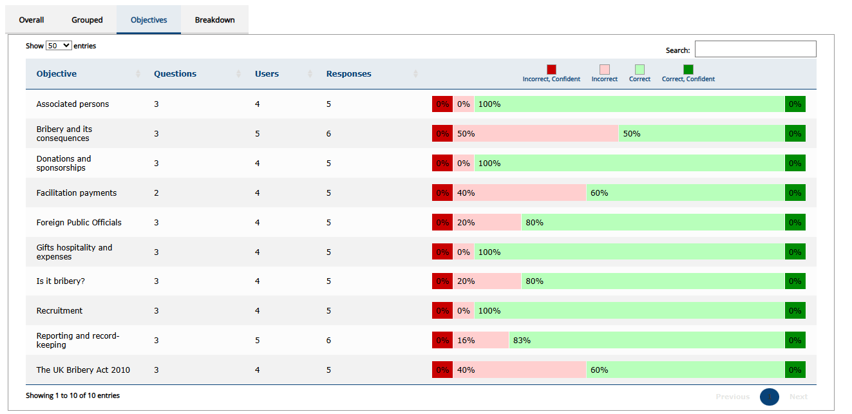
Task: Click the Next pagination link
Action: (x=799, y=397)
